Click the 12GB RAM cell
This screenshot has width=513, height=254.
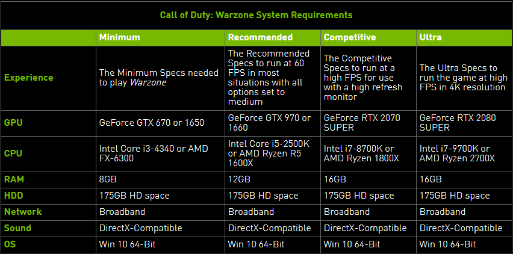pos(239,179)
